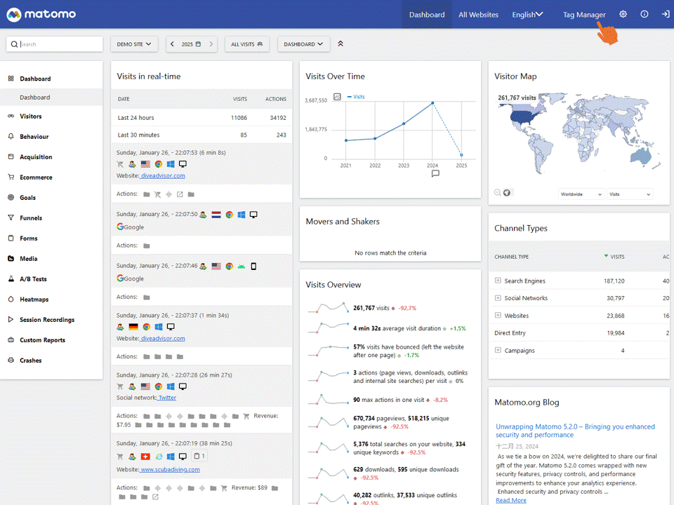Click the Matomo logo
674x505 pixels.
(41, 15)
